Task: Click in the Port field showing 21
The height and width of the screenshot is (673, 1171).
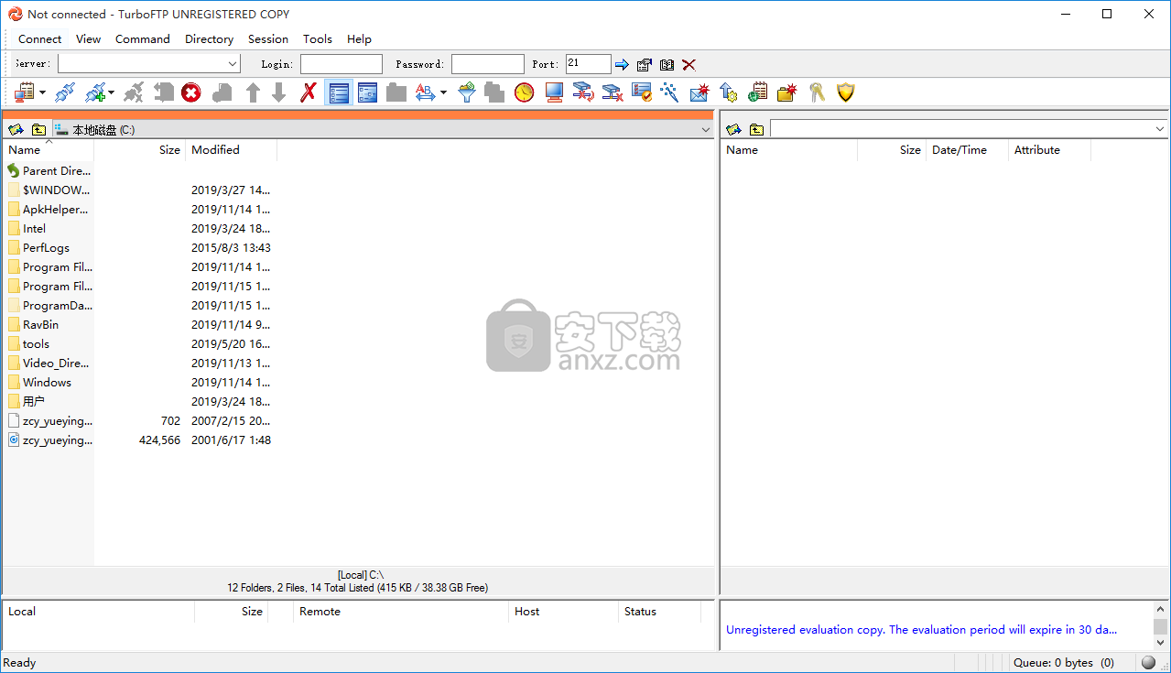Action: (x=588, y=64)
